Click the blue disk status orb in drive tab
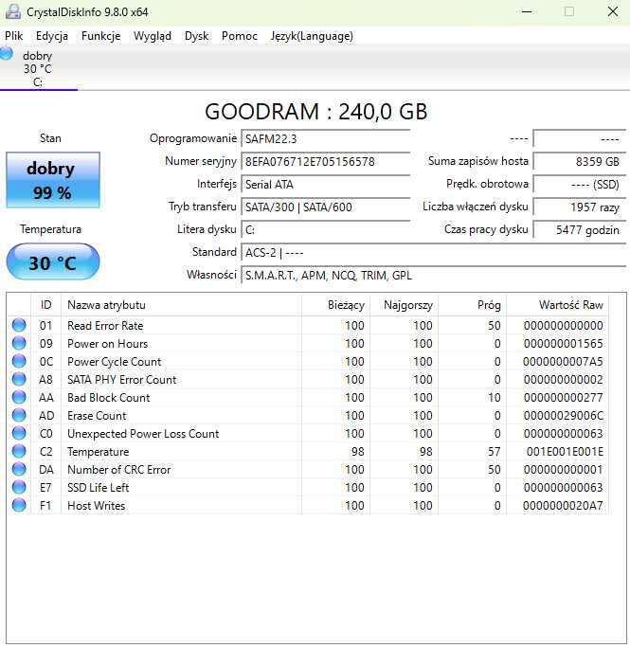This screenshot has height=648, width=630. (7, 53)
